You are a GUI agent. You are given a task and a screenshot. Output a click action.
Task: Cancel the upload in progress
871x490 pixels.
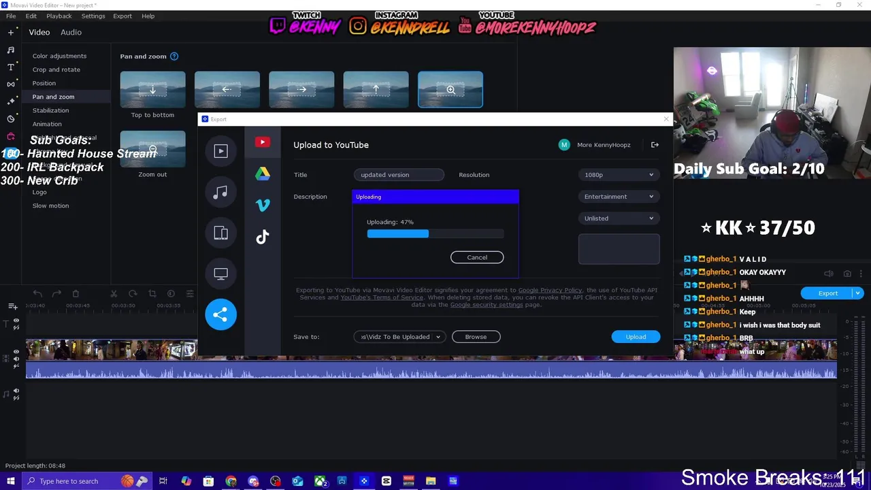477,257
